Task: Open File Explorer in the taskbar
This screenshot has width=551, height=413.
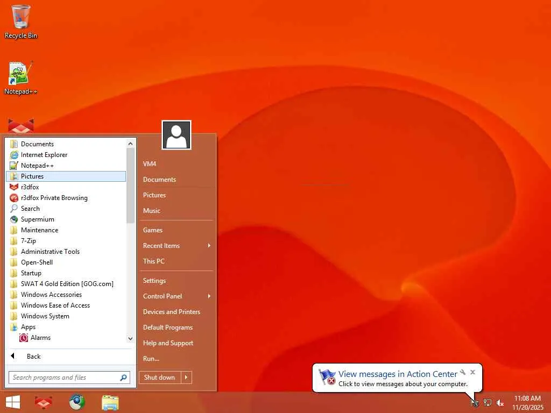Action: click(110, 402)
